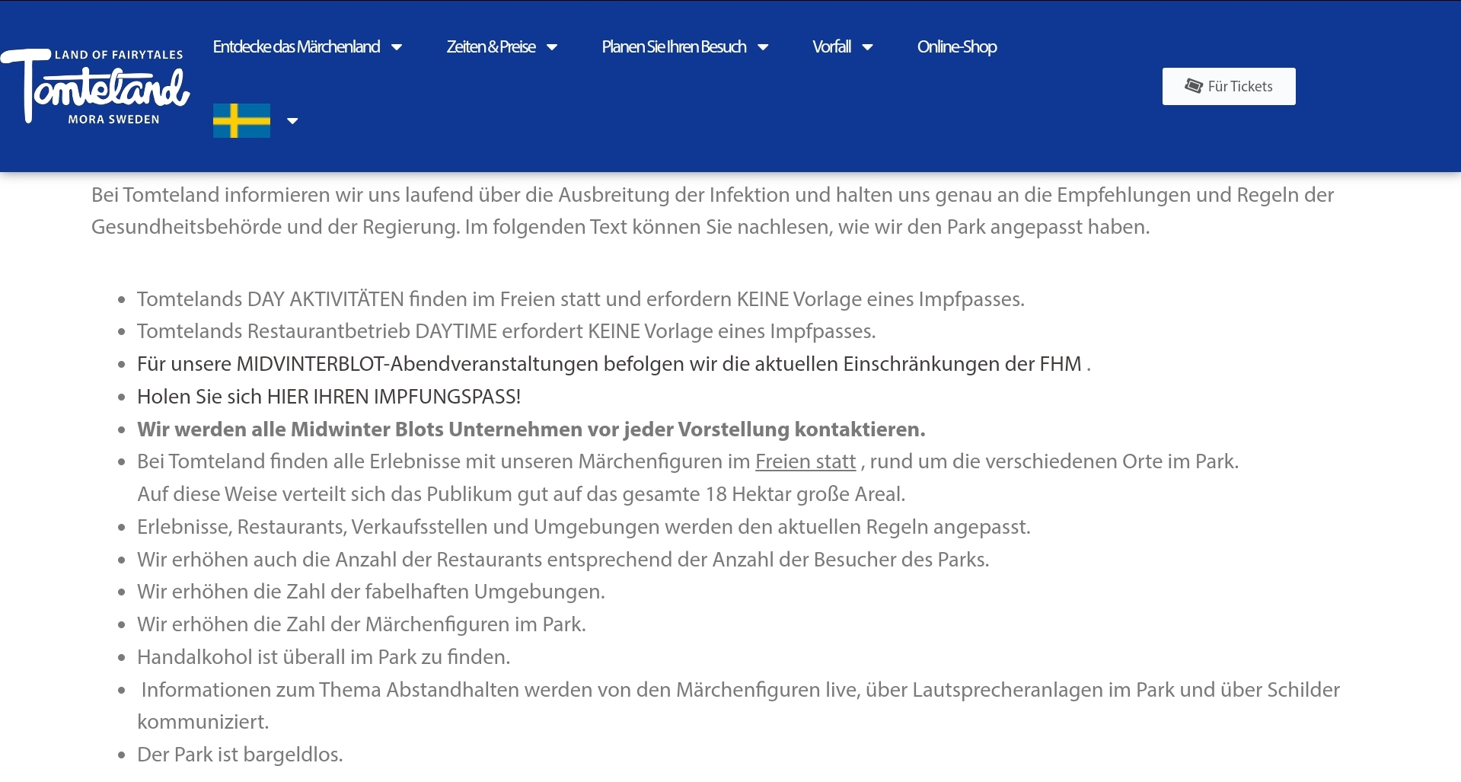Expand the Zeiten & Preise dropdown arrow
1461x782 pixels.
point(552,47)
